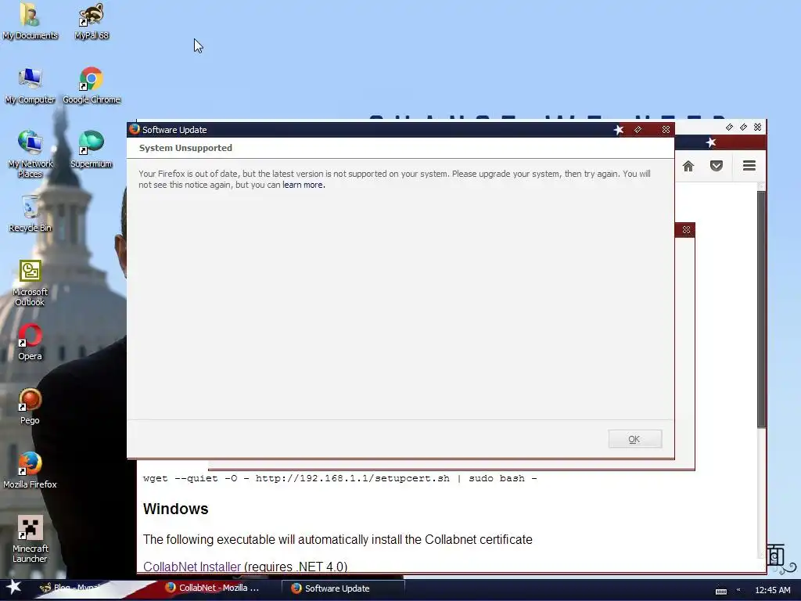Open the My Documents desktop icon
801x601 pixels.
coord(31,22)
